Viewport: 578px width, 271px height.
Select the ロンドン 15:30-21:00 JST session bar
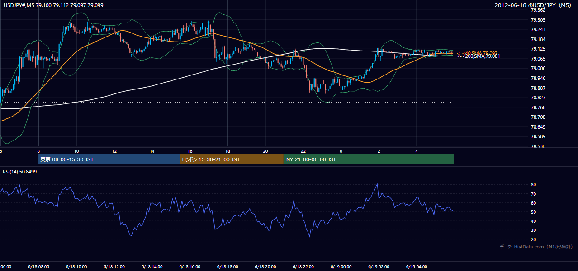coord(232,159)
